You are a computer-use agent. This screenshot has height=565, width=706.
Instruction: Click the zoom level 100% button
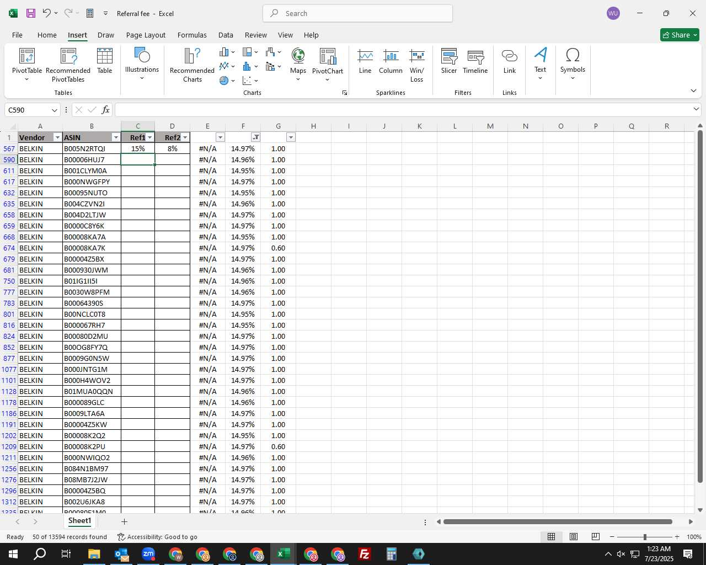[x=694, y=537]
